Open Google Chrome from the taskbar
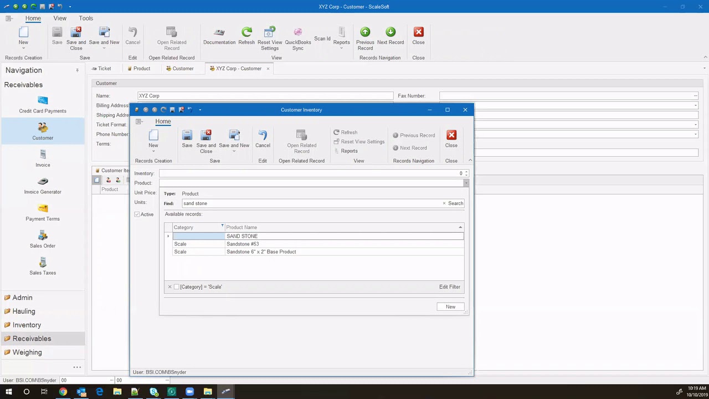This screenshot has width=709, height=399. [x=63, y=392]
